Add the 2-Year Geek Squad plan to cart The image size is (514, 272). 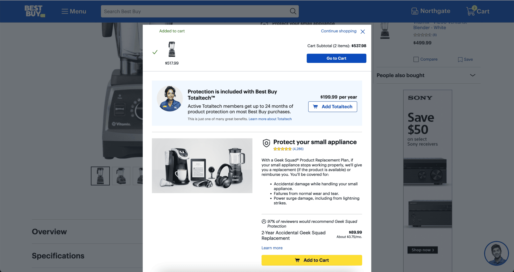tap(312, 260)
